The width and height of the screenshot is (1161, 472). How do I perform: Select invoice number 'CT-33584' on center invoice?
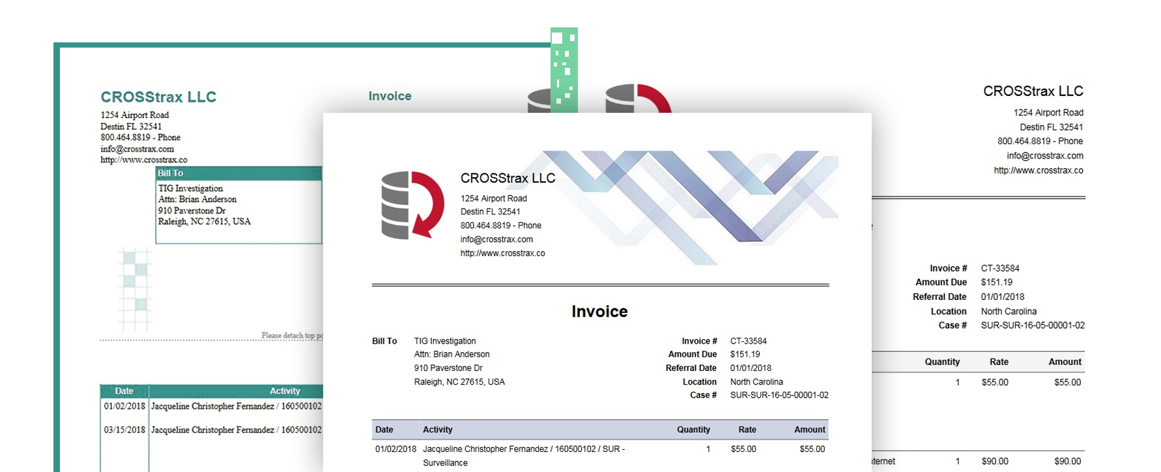748,341
